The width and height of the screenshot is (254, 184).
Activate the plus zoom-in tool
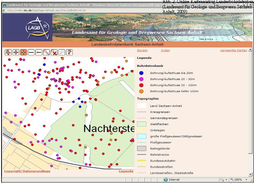23,52
